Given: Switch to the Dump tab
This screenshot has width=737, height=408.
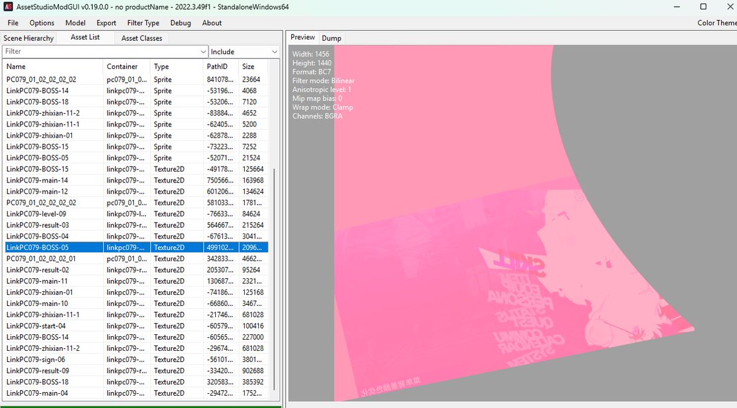Looking at the screenshot, I should click(331, 38).
